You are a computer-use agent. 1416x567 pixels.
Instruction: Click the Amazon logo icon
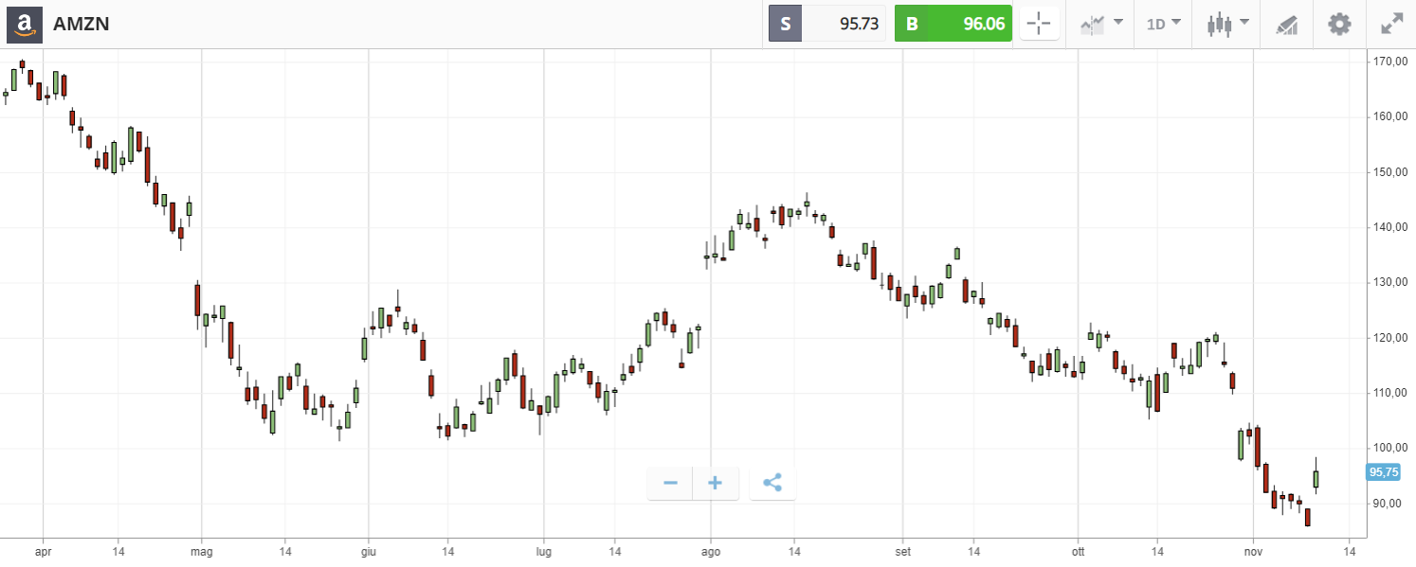point(26,24)
